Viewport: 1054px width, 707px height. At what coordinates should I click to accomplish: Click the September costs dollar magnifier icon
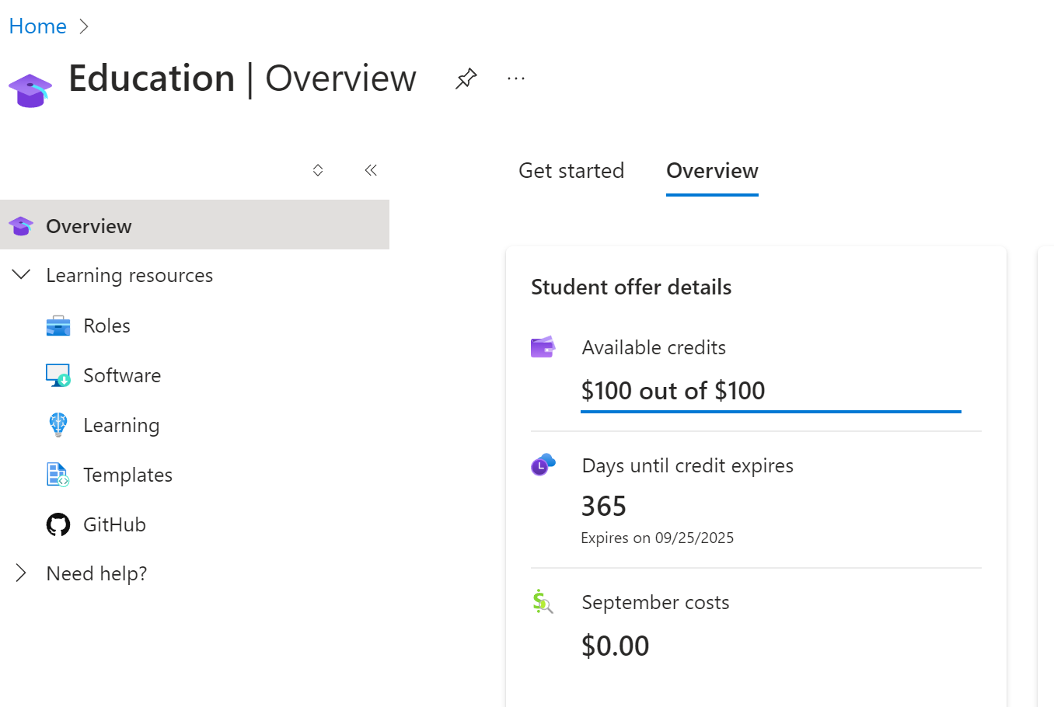click(x=543, y=601)
